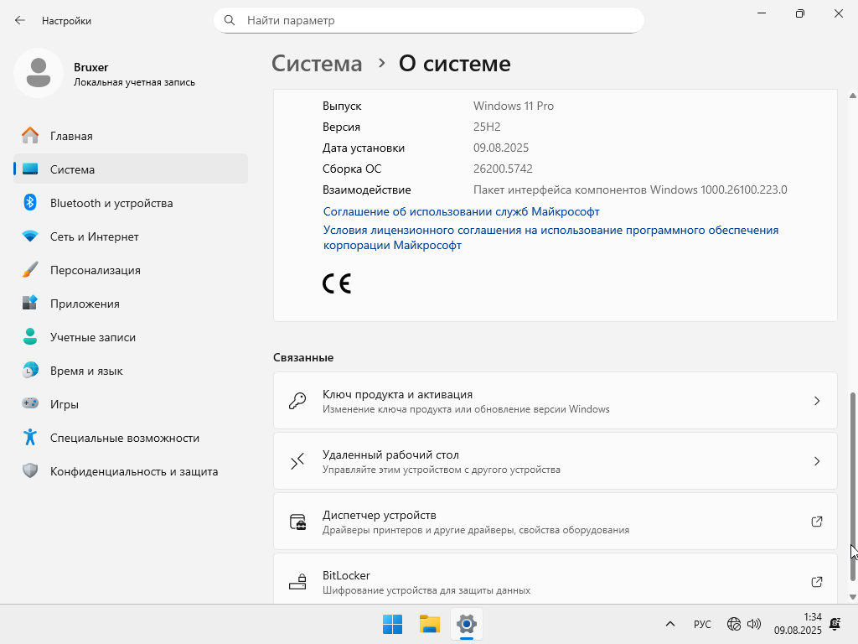Click the Bruxer account name

click(90, 67)
